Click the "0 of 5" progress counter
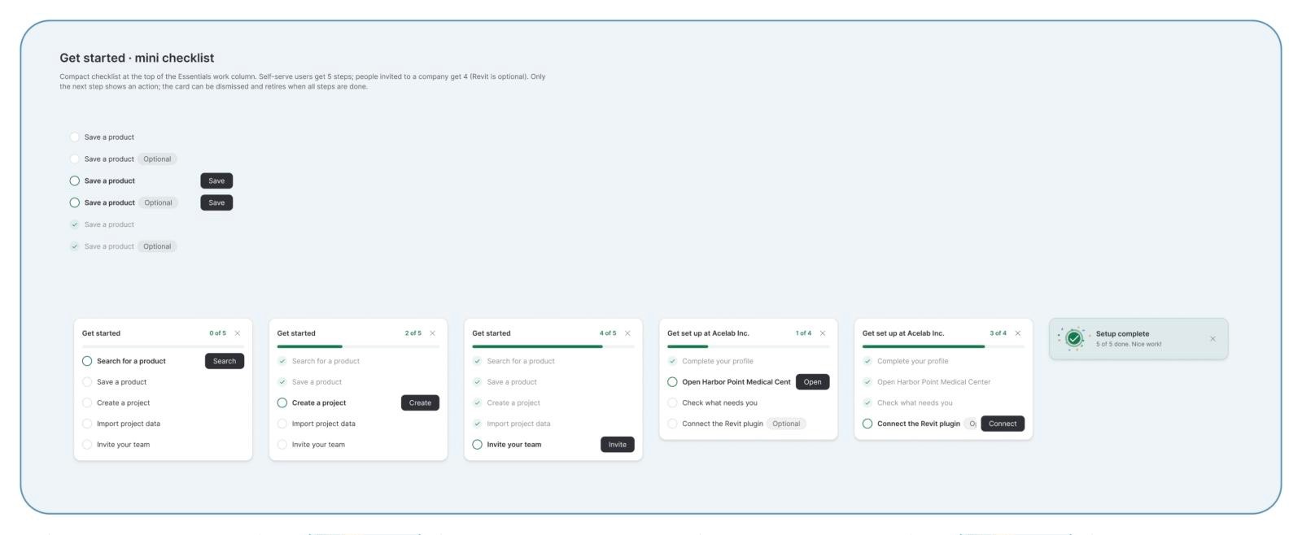The image size is (1302, 535). pyautogui.click(x=218, y=333)
